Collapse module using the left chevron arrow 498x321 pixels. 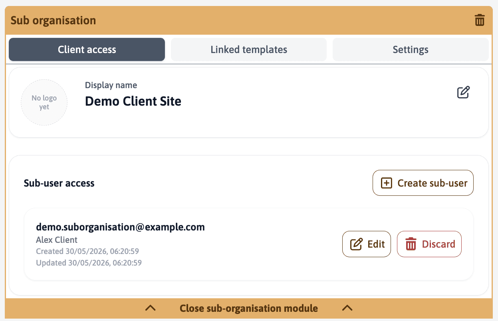tap(150, 308)
